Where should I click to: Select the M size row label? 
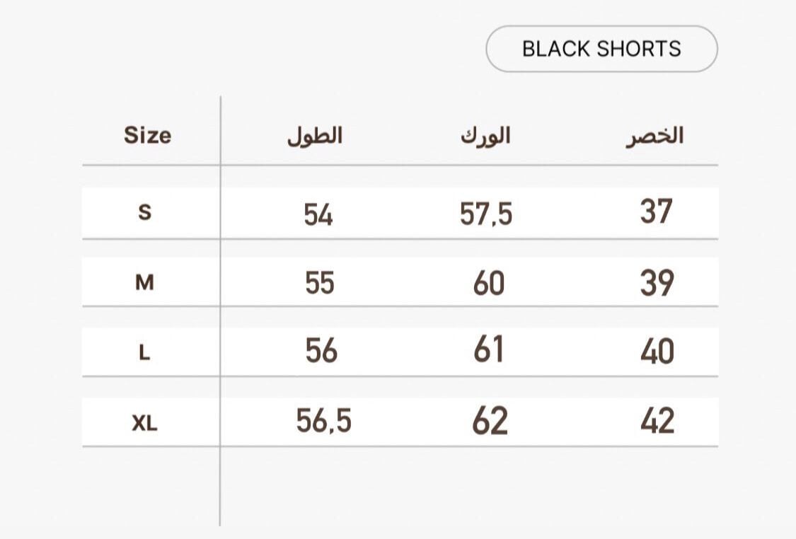point(144,282)
